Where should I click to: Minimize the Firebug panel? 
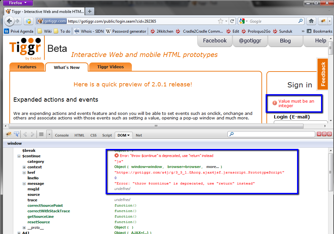click(x=319, y=134)
